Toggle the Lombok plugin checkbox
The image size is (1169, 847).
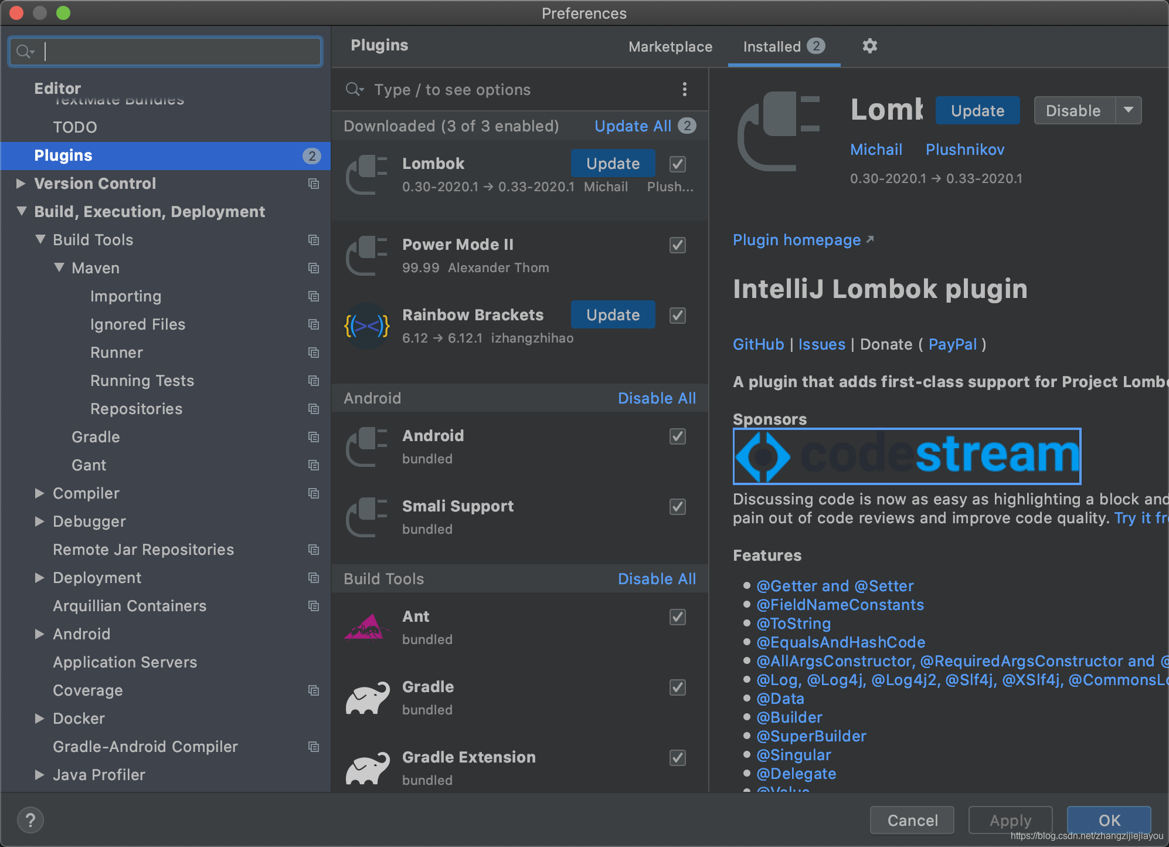(678, 164)
